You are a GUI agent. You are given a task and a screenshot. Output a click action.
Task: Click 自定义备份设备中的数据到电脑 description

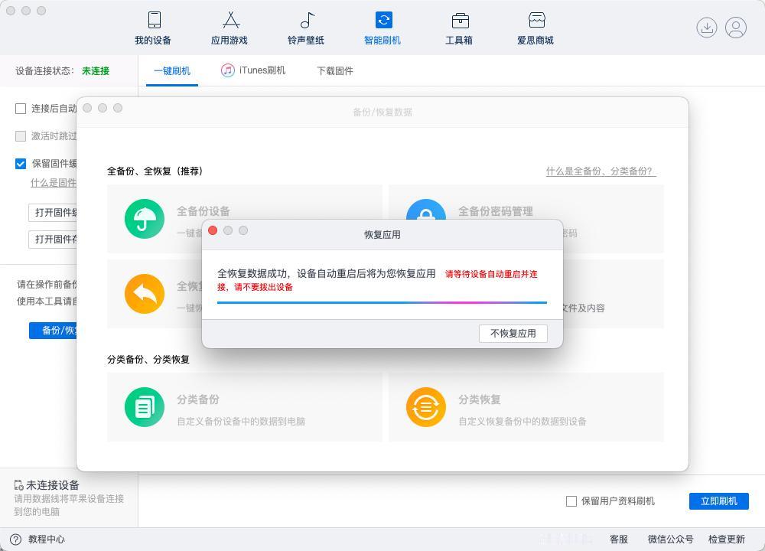click(x=241, y=421)
